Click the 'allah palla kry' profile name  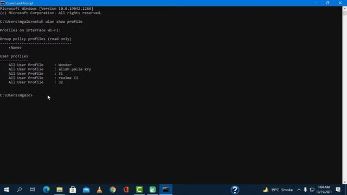75,69
